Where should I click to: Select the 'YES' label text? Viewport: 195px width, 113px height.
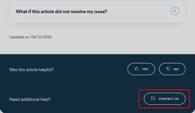pos(145,69)
